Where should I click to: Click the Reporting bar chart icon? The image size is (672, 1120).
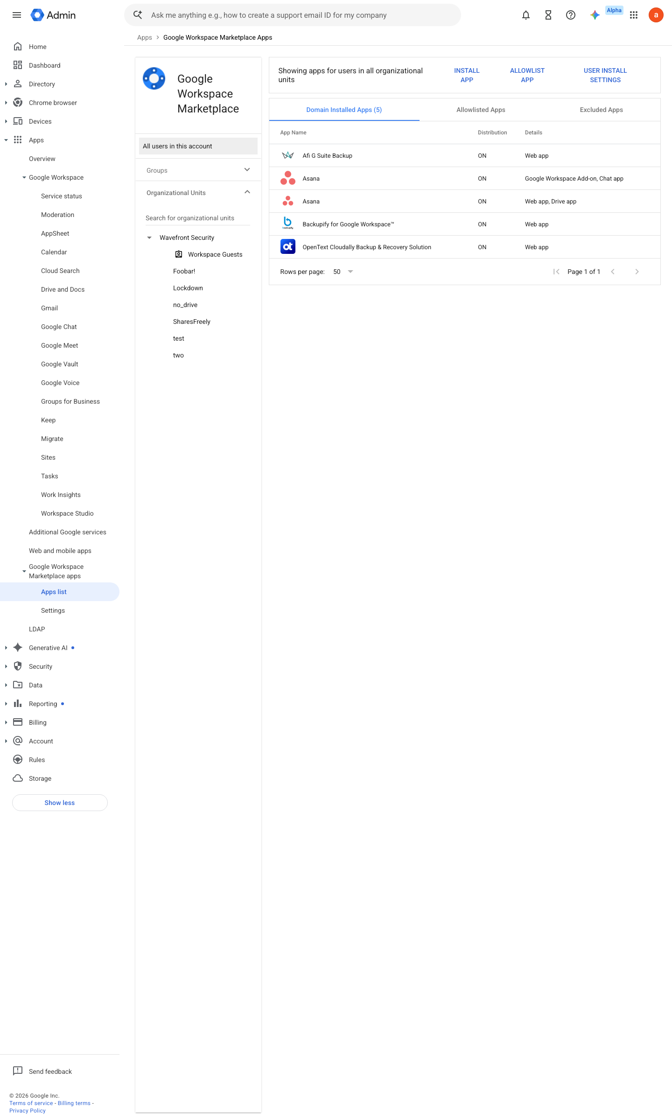[x=18, y=704]
